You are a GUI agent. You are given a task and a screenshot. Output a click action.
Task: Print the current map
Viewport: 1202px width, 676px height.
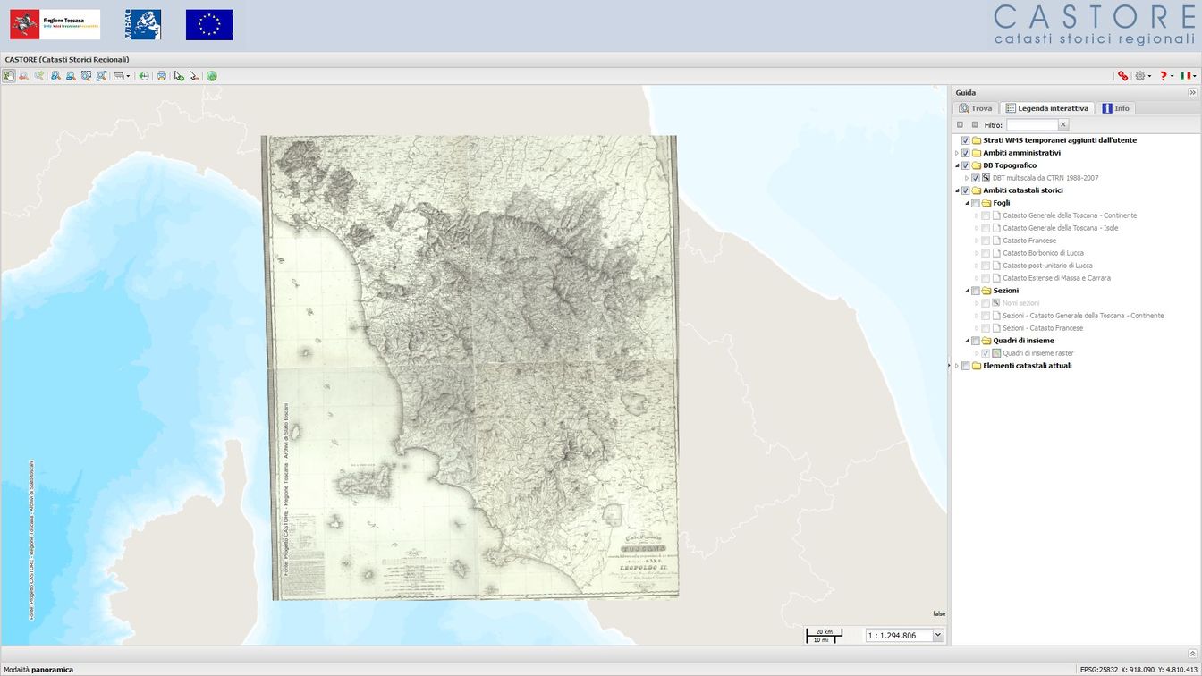161,76
